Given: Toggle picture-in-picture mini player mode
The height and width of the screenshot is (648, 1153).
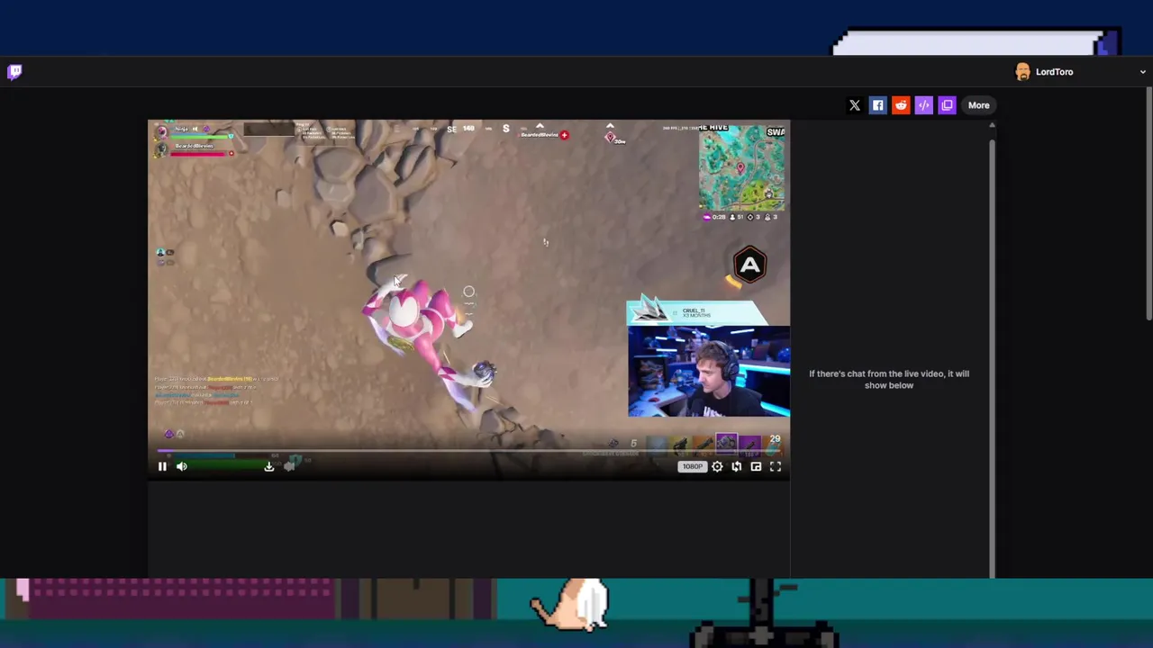Looking at the screenshot, I should point(756,466).
